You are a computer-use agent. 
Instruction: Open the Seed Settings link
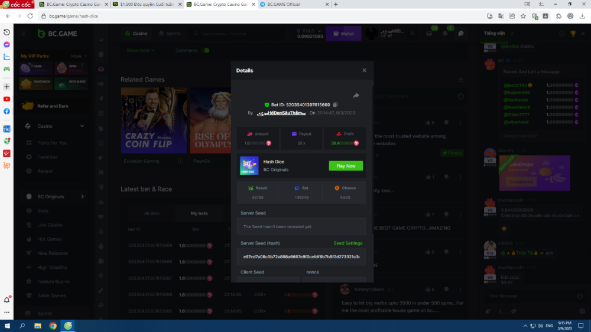pos(348,243)
